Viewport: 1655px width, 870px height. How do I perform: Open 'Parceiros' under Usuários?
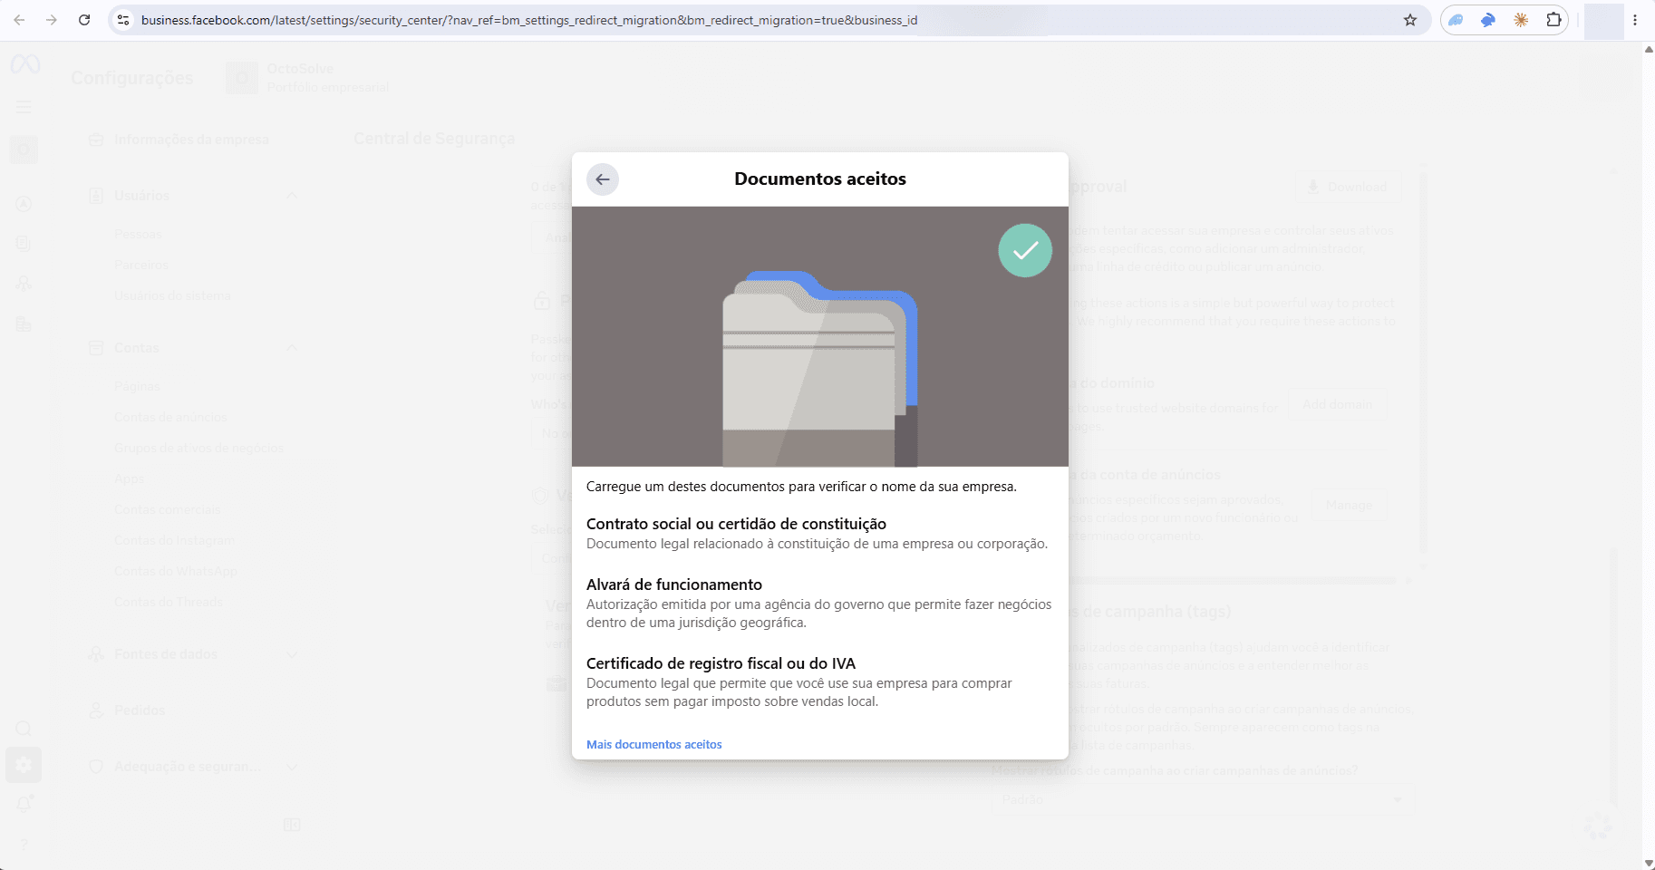tap(141, 266)
